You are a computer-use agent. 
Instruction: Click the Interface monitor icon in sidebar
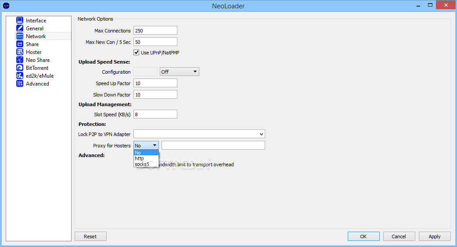[20, 20]
